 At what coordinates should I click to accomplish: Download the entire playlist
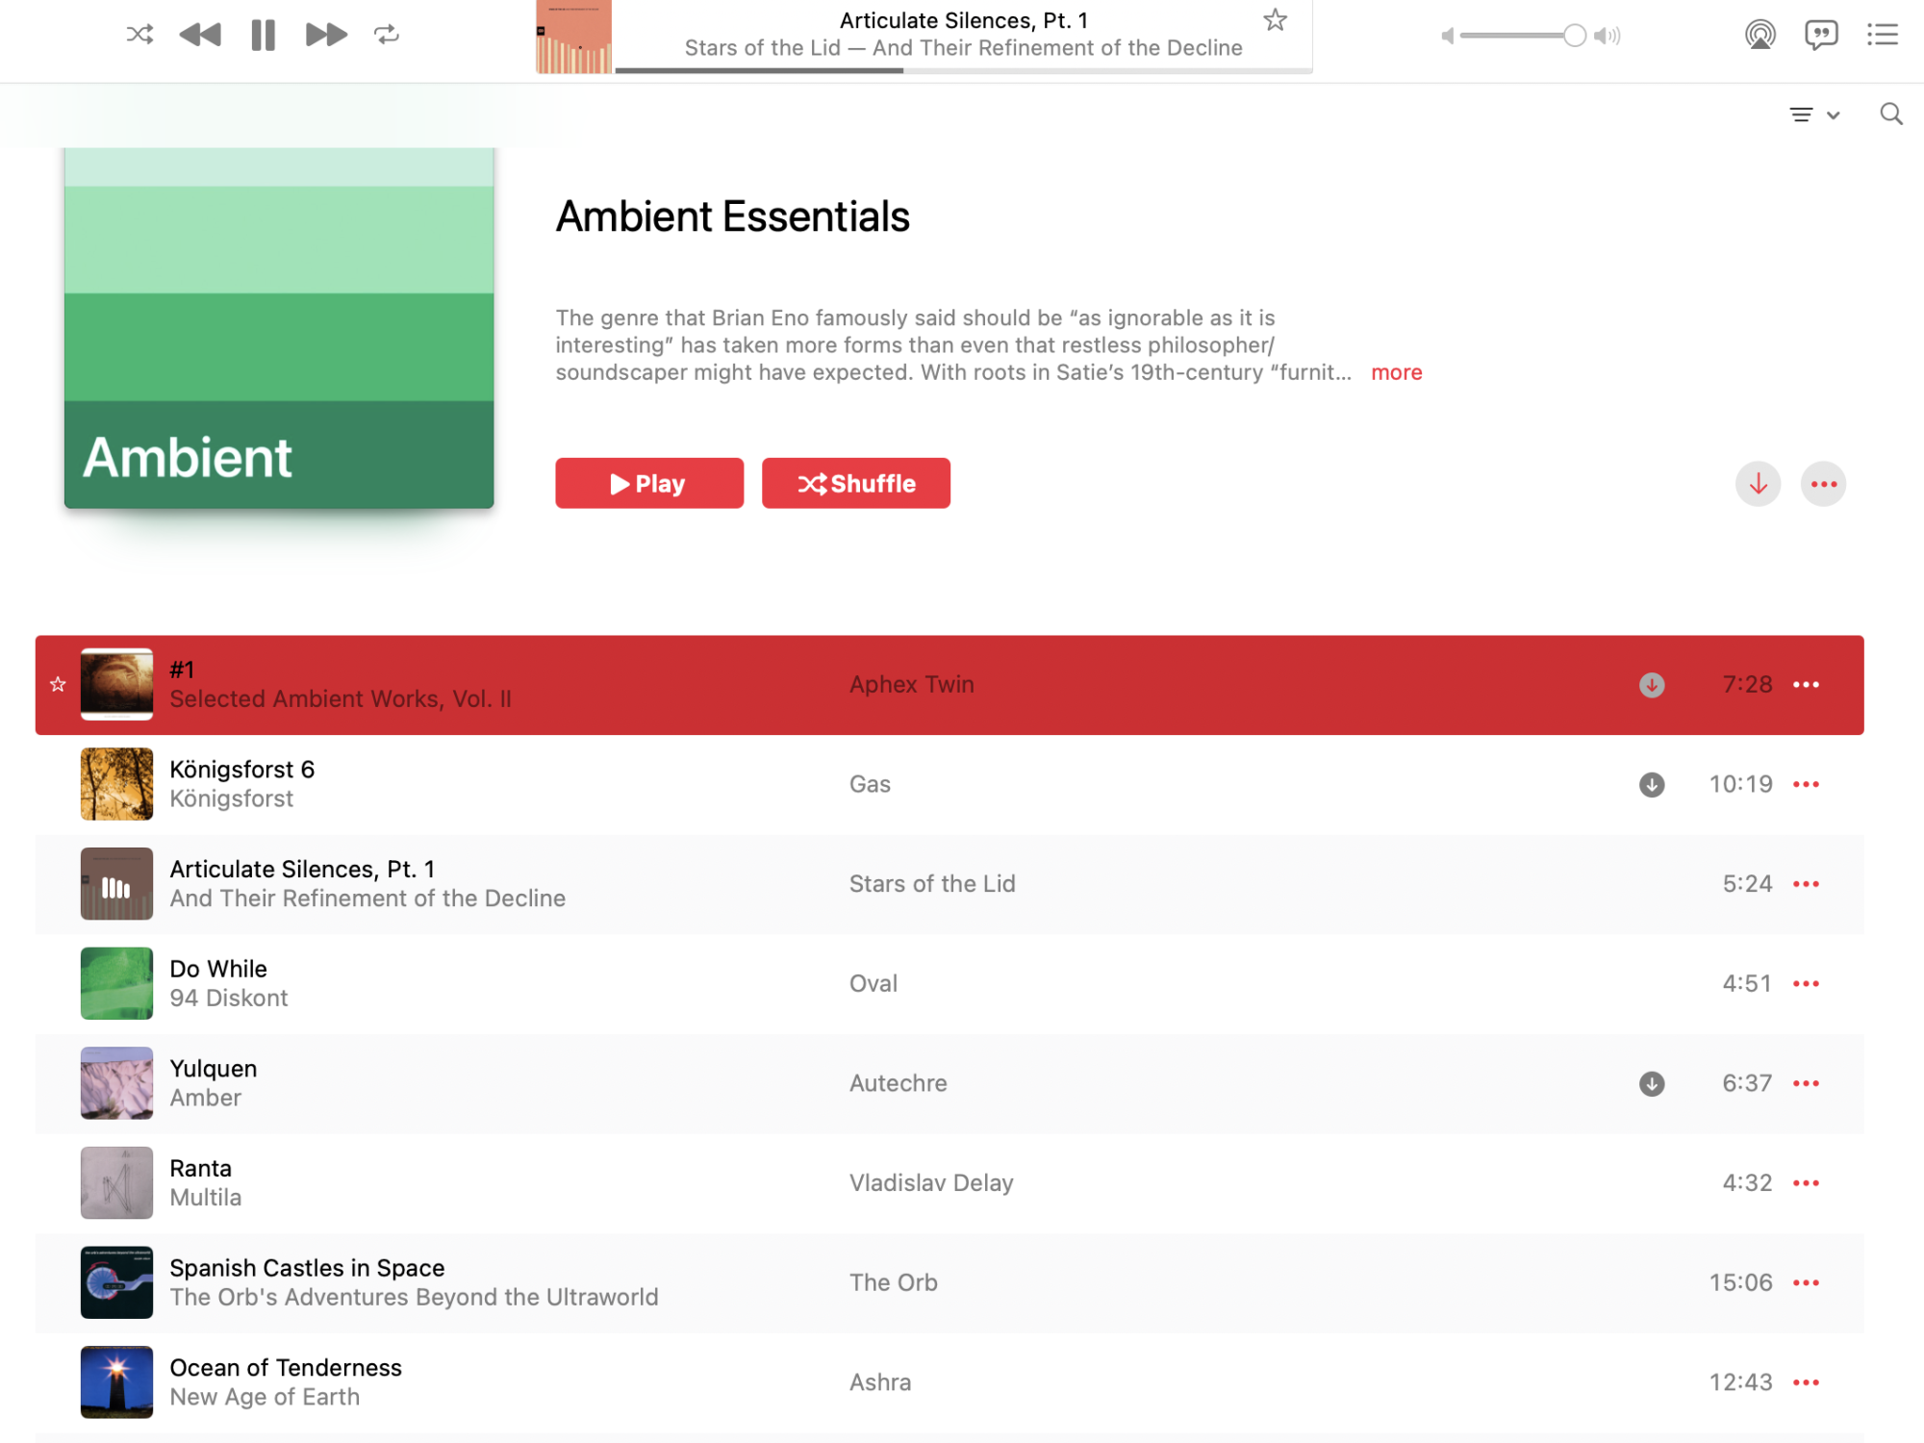point(1759,484)
